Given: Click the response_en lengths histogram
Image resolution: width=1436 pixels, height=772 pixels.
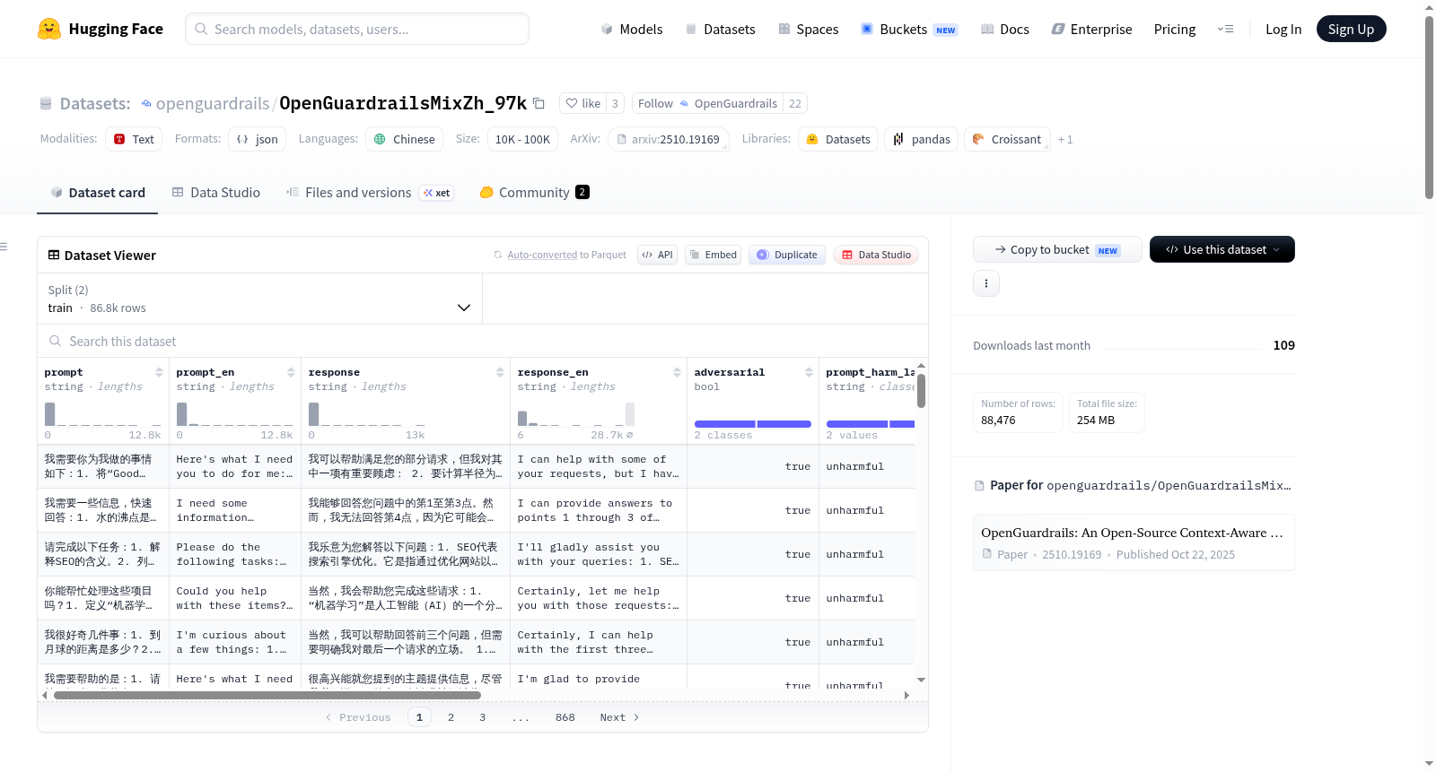Looking at the screenshot, I should (x=576, y=413).
